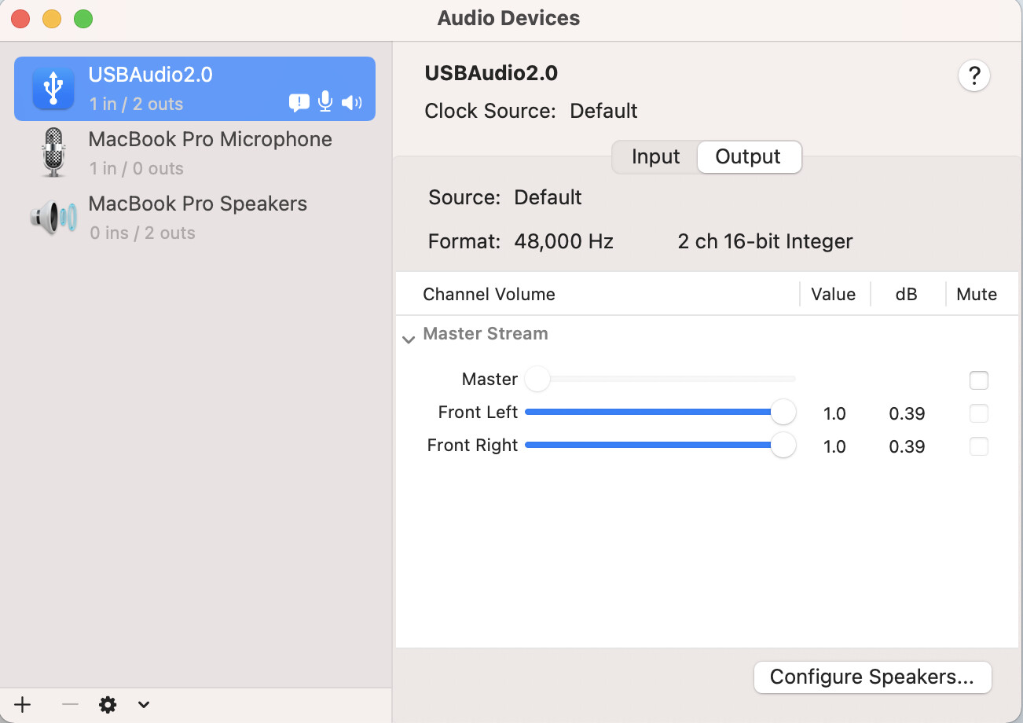Click the alert sound badge on USBAudio2.0
The height and width of the screenshot is (723, 1023).
299,101
